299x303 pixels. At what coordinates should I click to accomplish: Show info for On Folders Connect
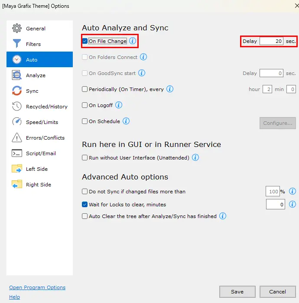click(143, 57)
